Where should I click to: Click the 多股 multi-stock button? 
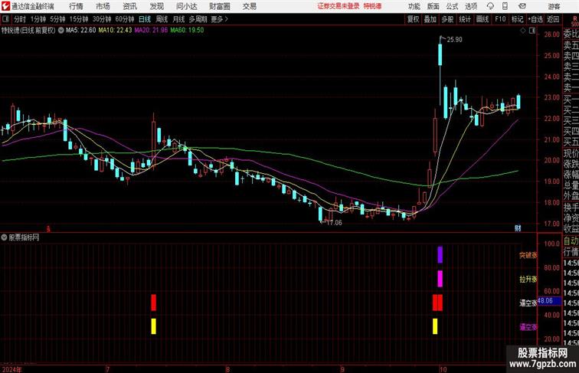(x=447, y=19)
